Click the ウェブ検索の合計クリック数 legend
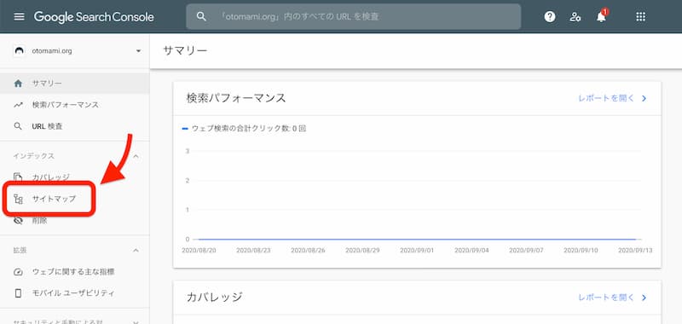682x324 pixels. click(244, 128)
